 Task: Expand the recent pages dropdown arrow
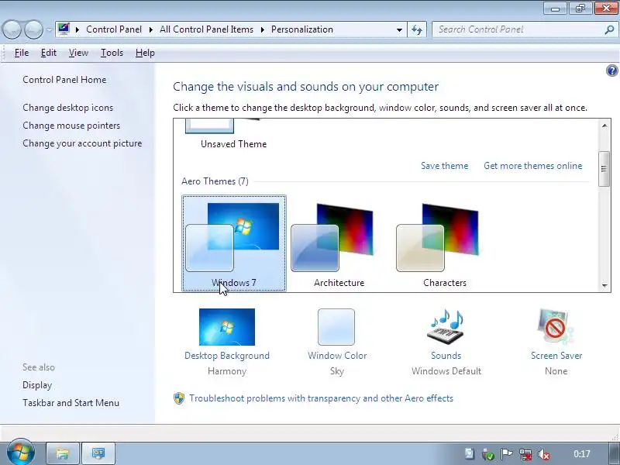click(49, 29)
